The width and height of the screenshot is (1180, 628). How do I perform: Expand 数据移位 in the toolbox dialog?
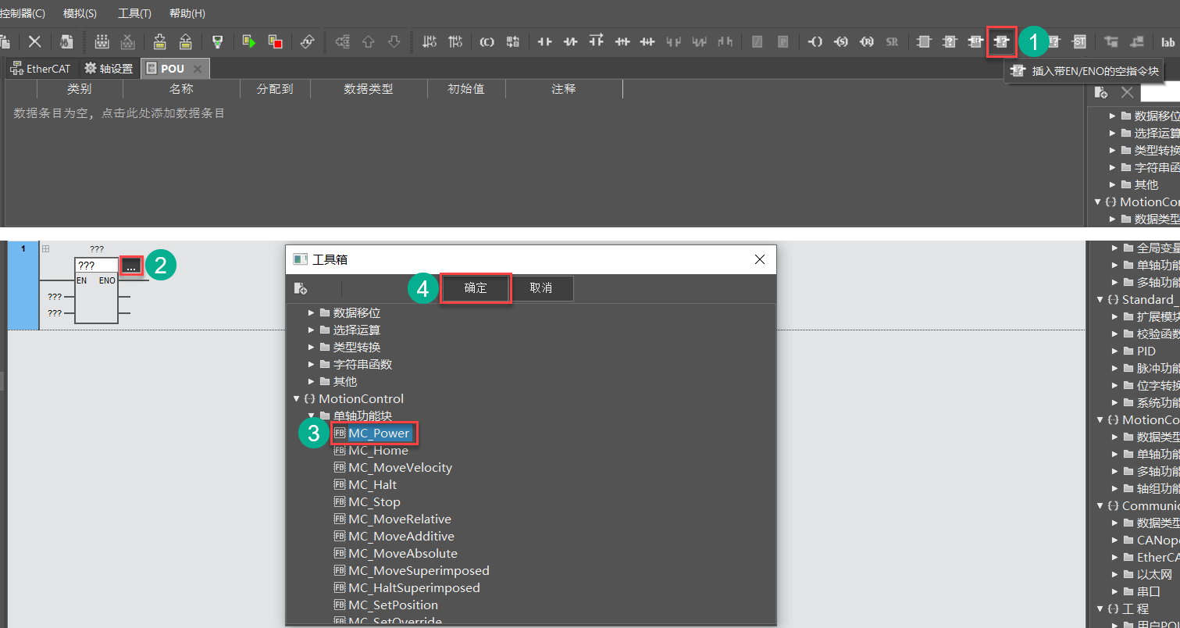click(312, 312)
